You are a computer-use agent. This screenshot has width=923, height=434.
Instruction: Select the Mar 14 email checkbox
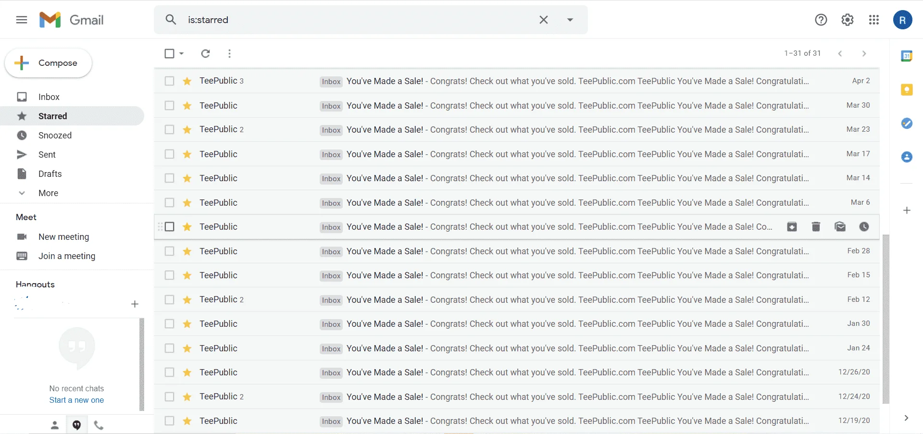[x=169, y=178]
